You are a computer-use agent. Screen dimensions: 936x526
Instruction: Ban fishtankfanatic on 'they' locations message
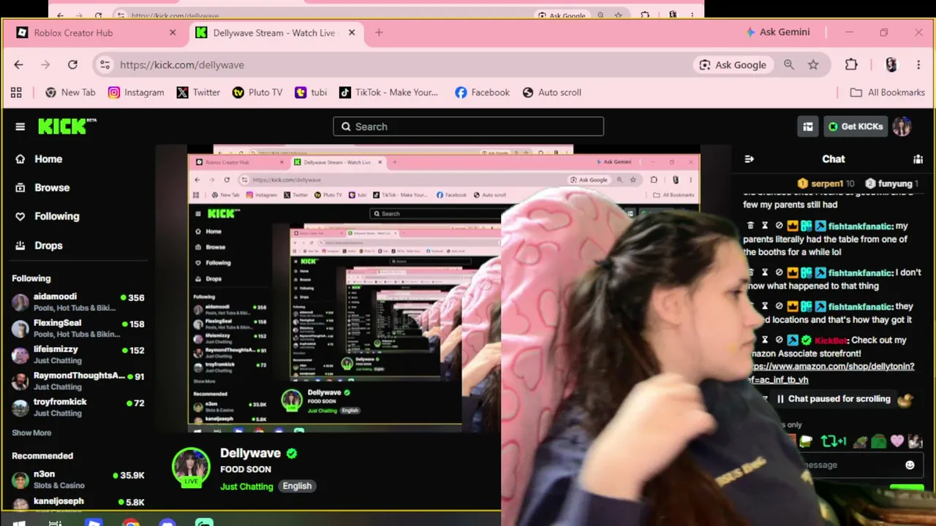tap(780, 306)
